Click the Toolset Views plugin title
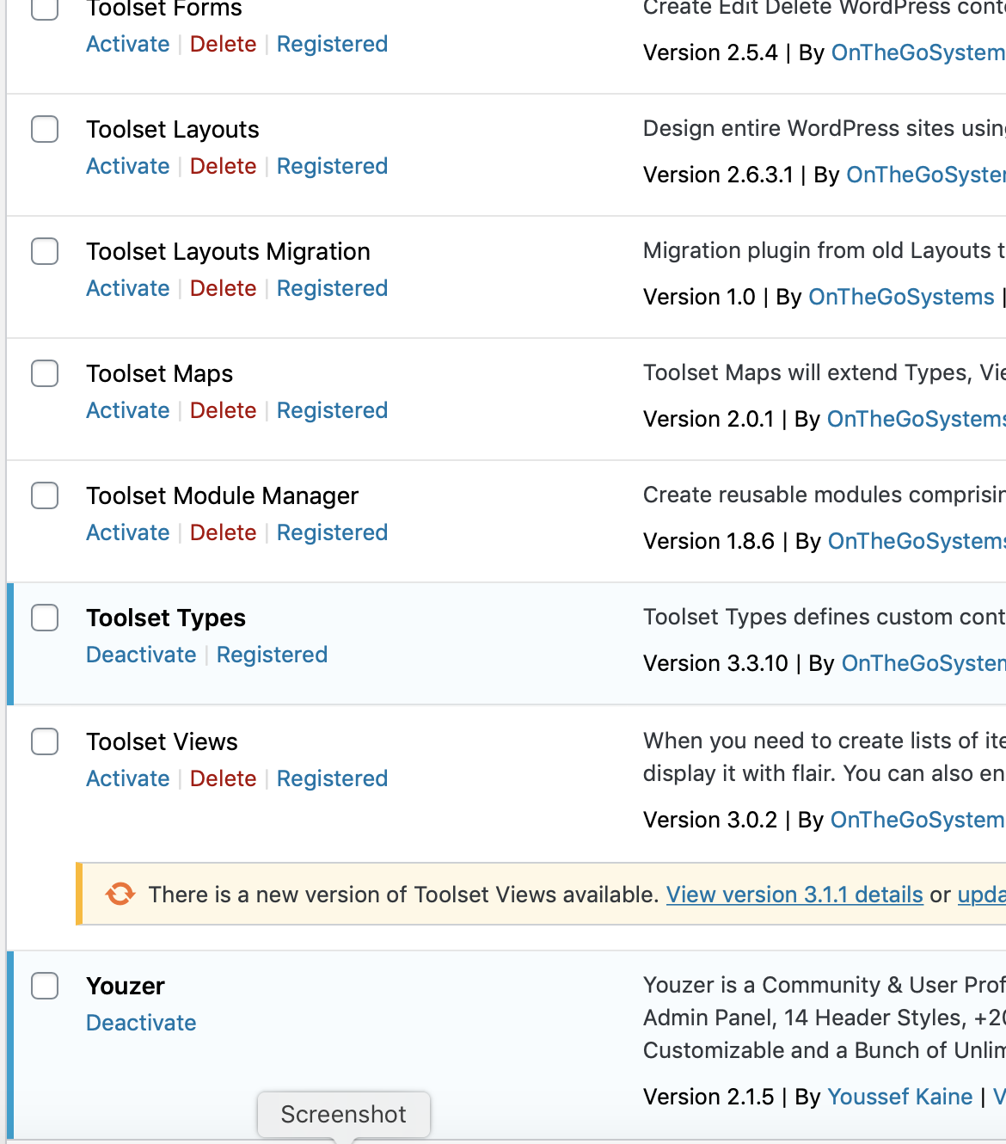 coord(163,741)
